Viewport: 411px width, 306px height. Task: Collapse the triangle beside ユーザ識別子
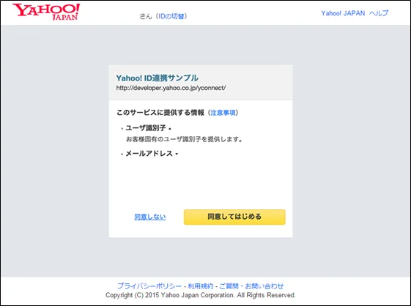(170, 129)
